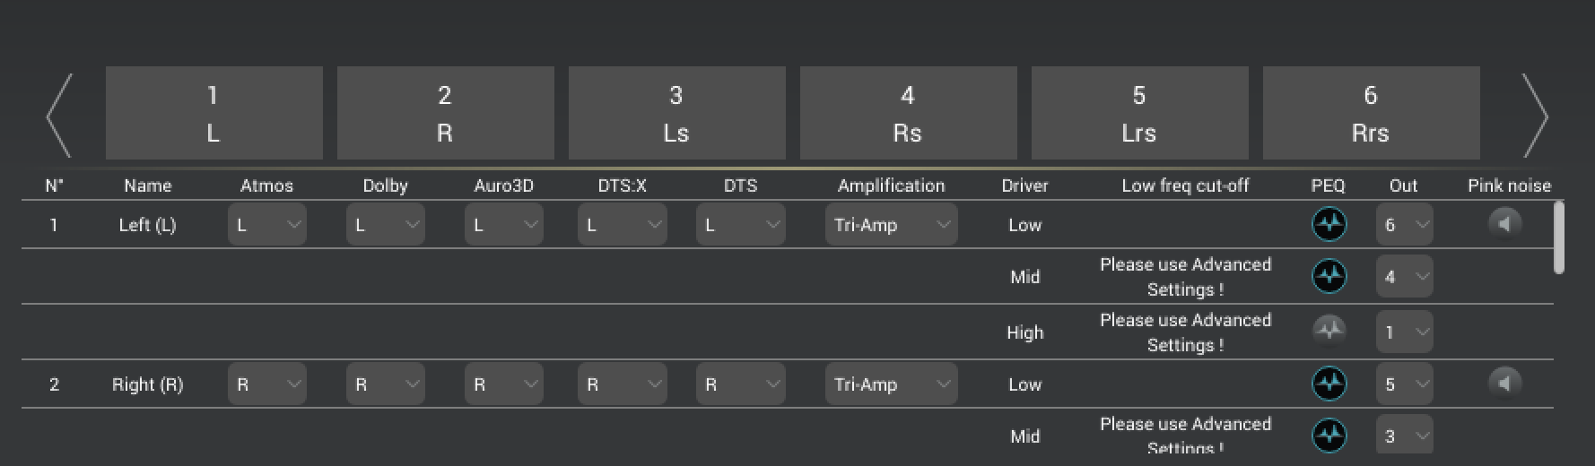
Task: Expand Atmos channel dropdown for Left
Action: tap(266, 225)
